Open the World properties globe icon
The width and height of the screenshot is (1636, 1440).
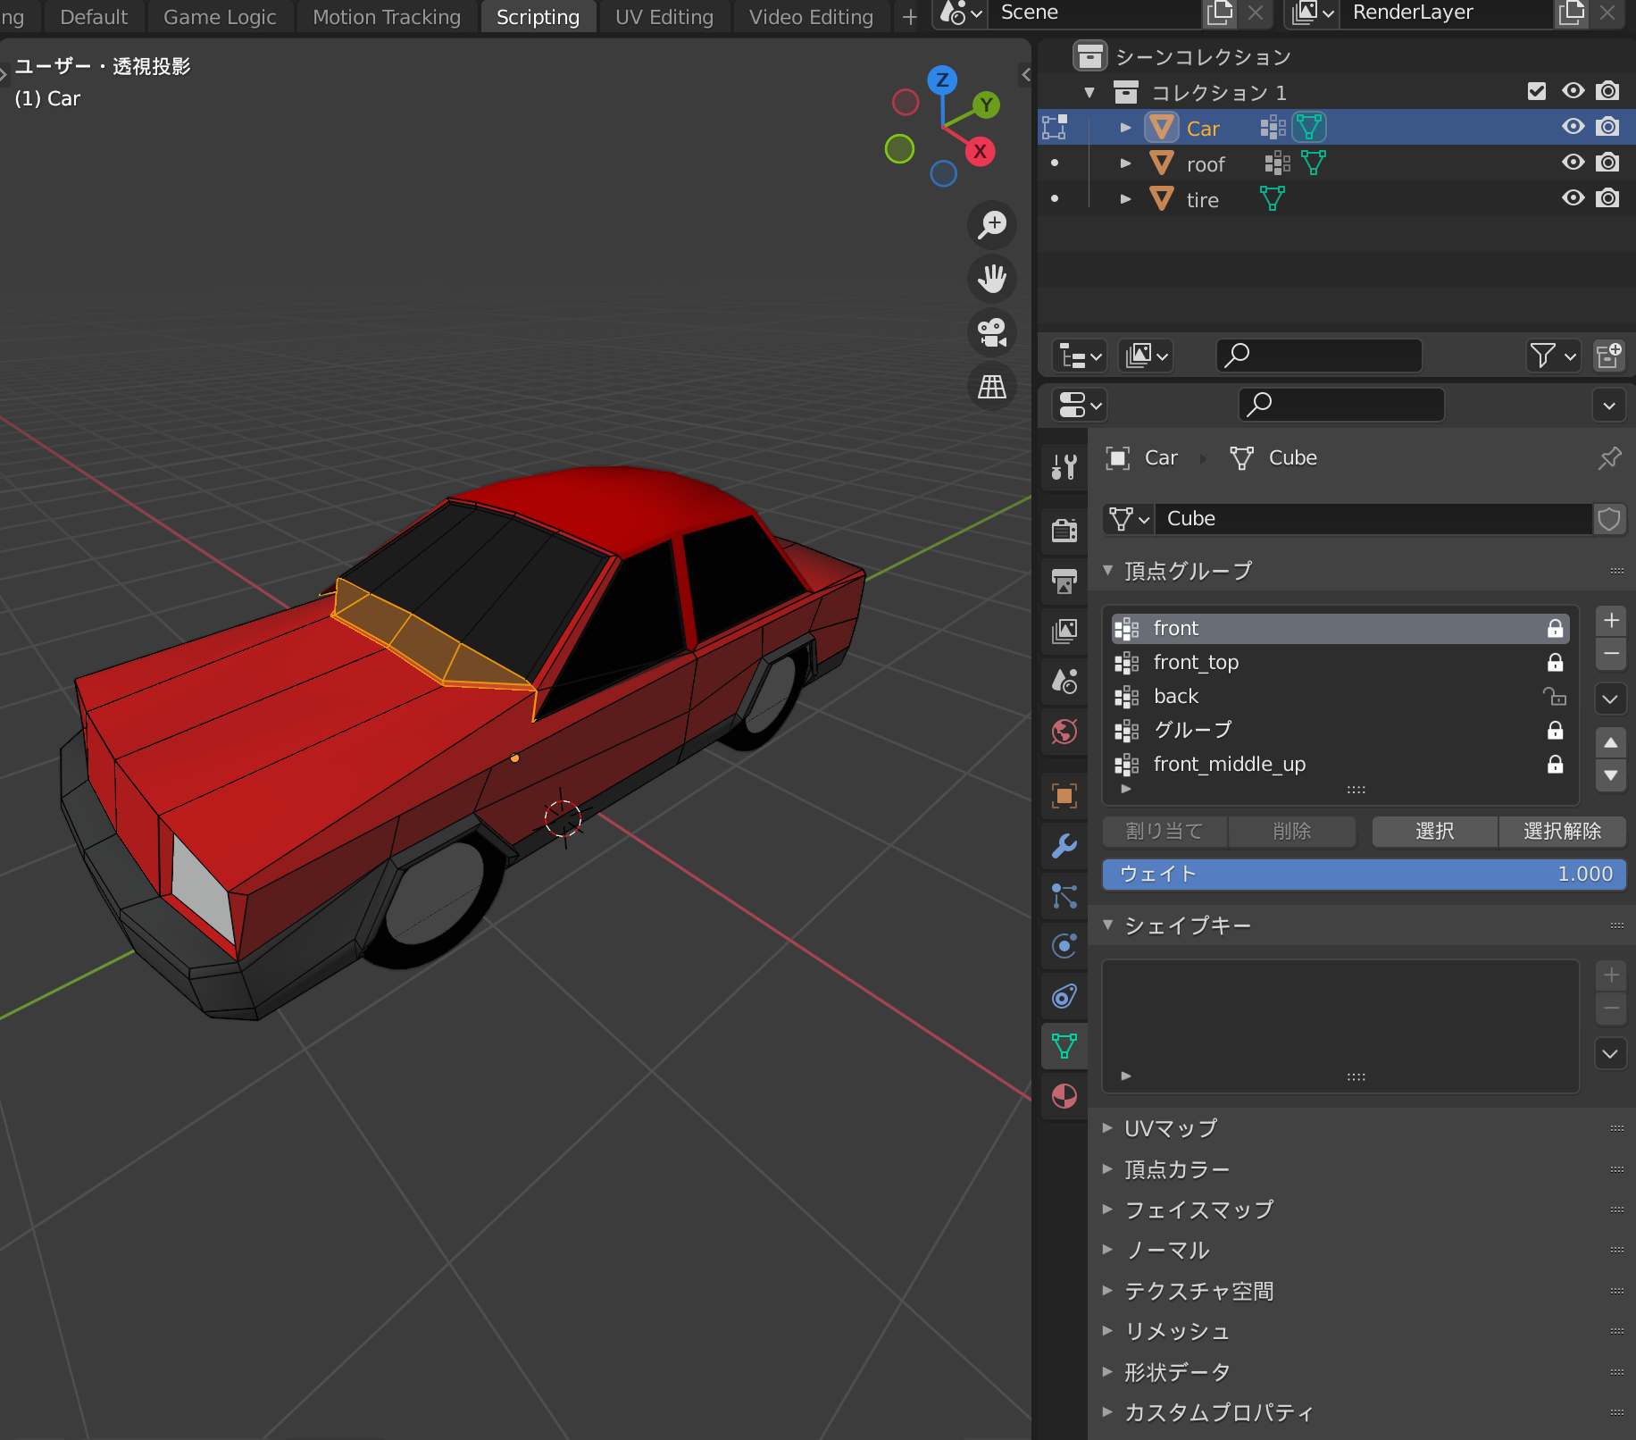(1064, 733)
